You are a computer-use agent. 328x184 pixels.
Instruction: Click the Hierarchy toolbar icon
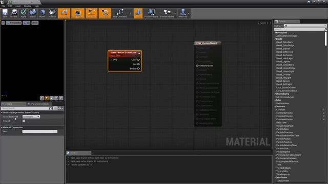[183, 13]
